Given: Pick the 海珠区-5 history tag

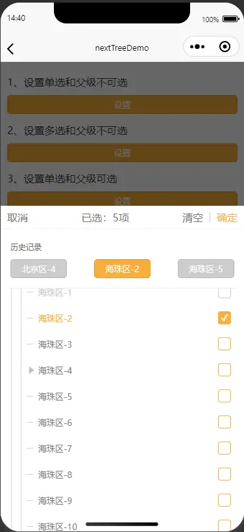Looking at the screenshot, I should (x=206, y=269).
